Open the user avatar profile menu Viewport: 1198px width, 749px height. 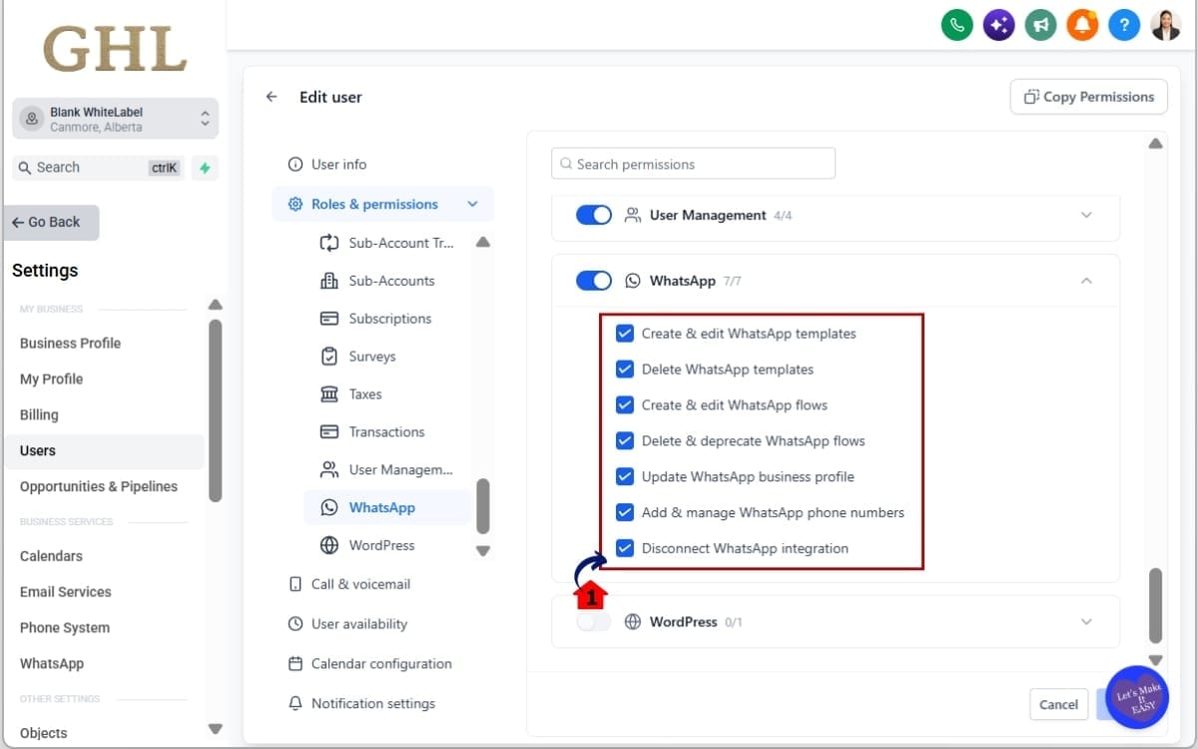pyautogui.click(x=1165, y=25)
